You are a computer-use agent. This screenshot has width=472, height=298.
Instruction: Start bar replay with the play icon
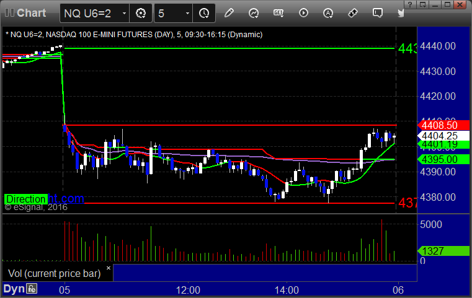[x=303, y=13]
